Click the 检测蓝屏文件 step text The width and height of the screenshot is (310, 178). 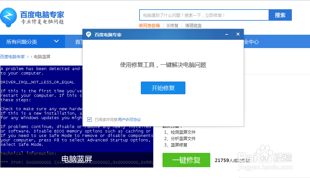click(x=183, y=132)
